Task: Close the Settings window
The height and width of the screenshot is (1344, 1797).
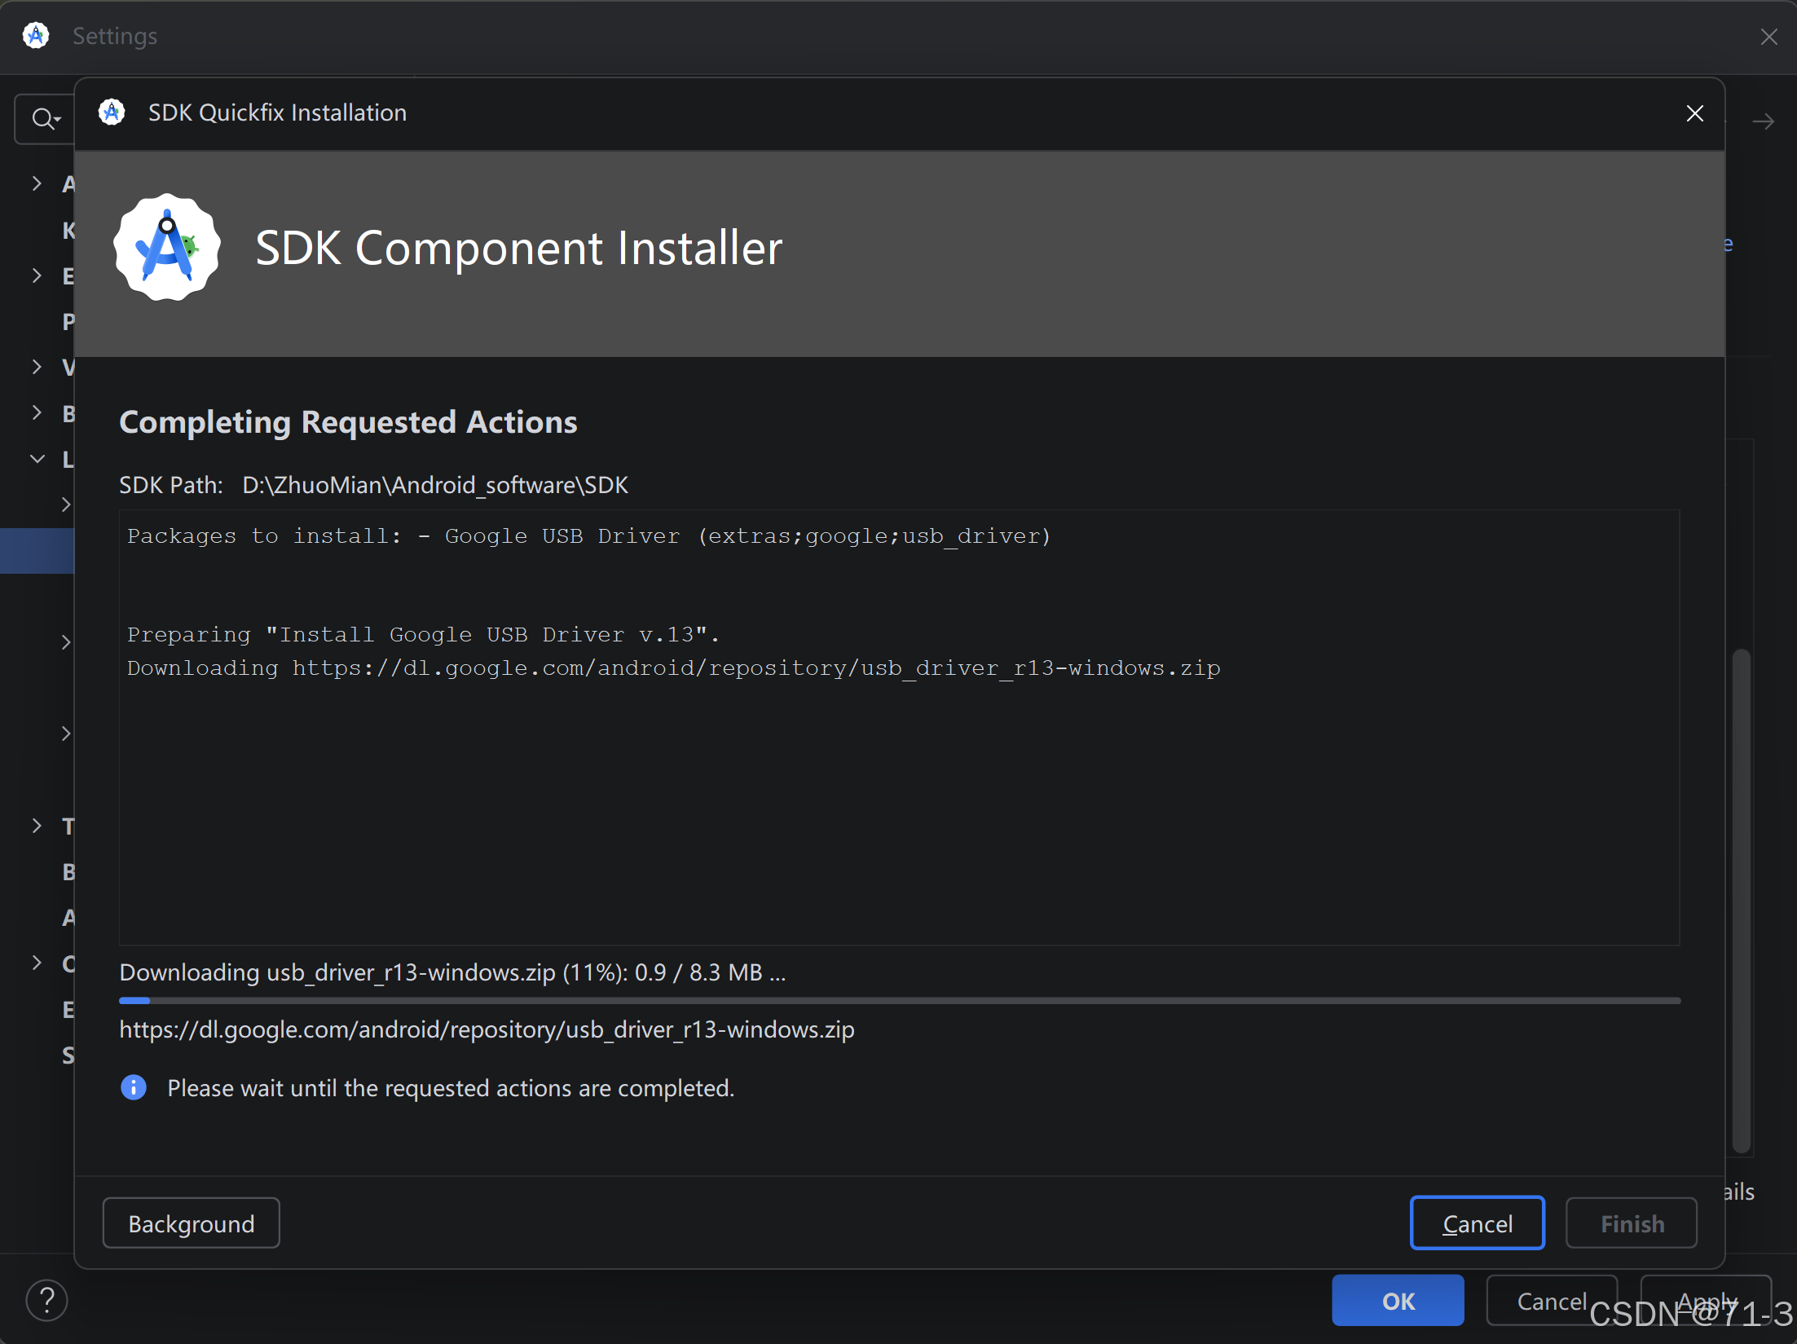Action: 1768,37
